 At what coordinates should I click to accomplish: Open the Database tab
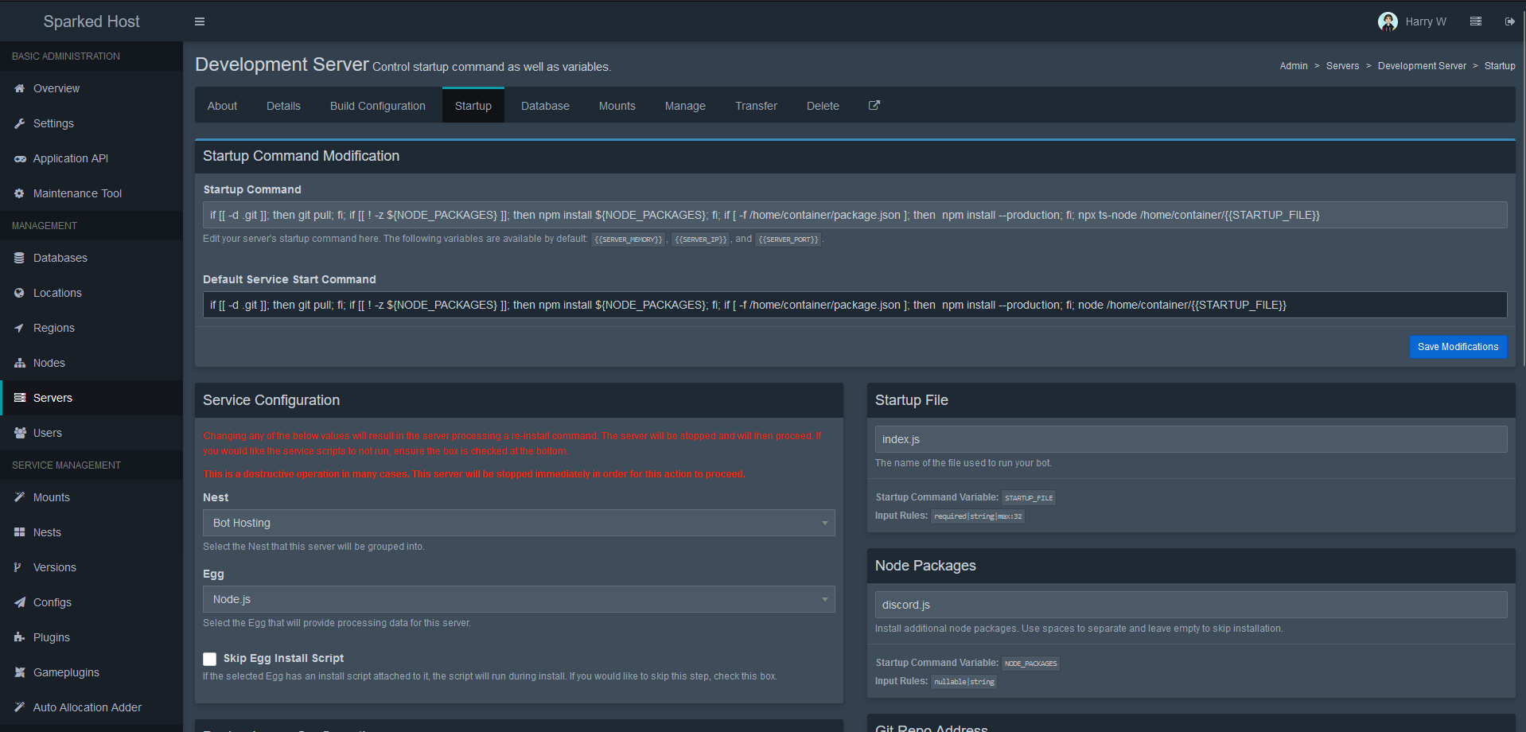[545, 106]
